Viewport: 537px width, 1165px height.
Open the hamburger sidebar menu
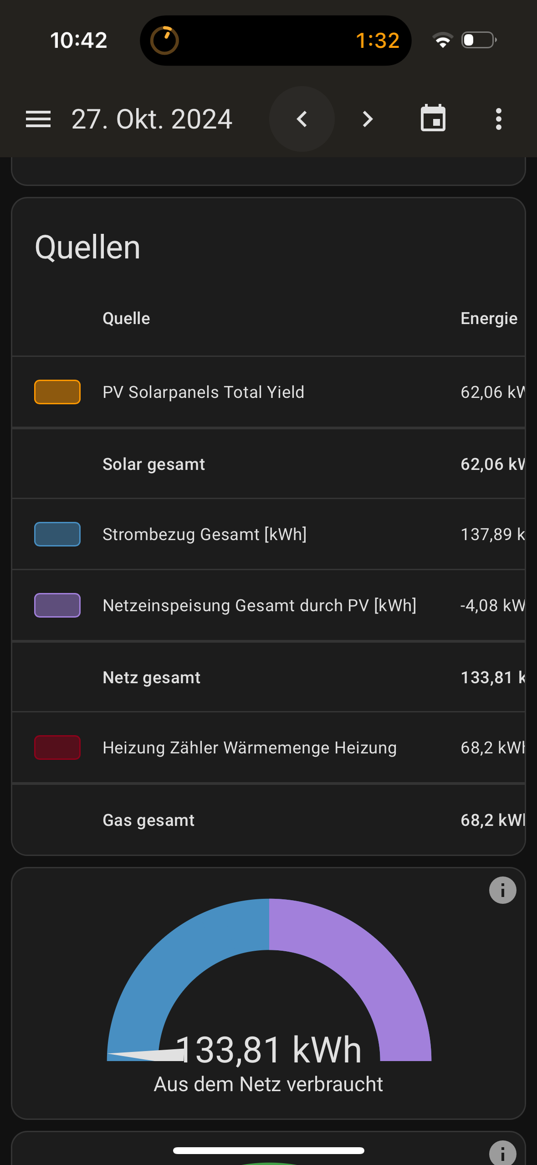click(38, 119)
